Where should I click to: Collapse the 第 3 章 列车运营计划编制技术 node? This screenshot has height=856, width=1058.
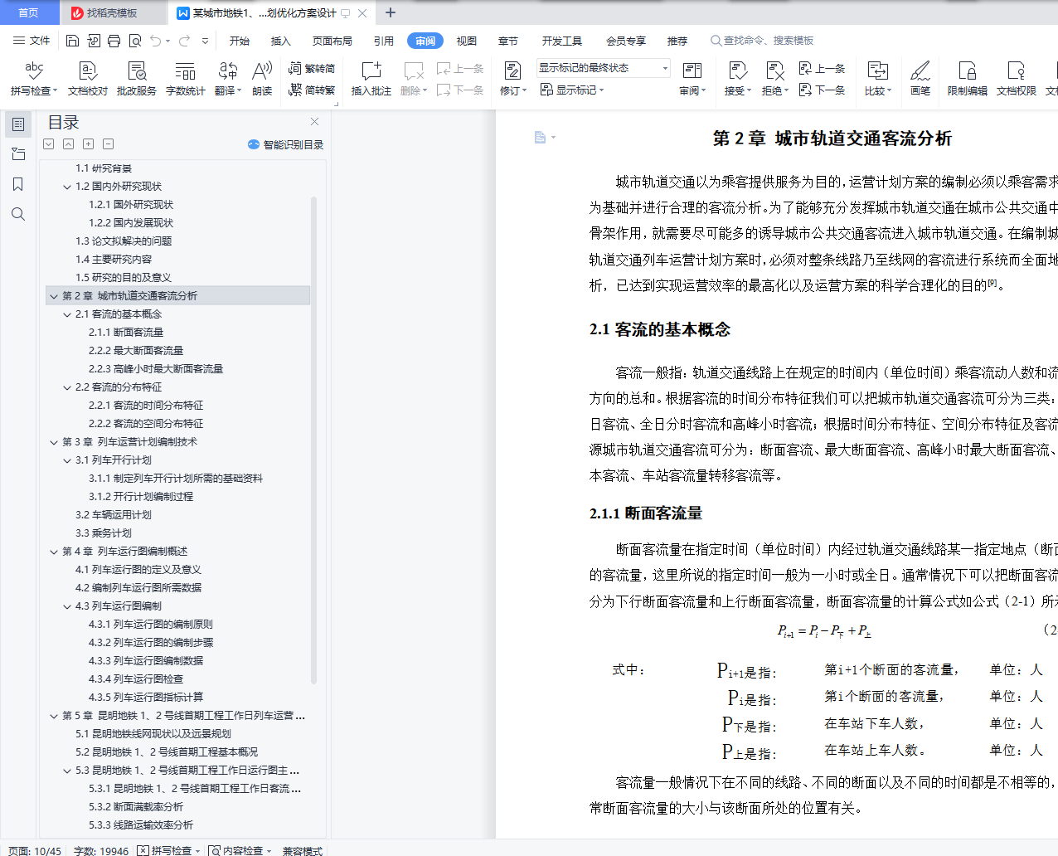click(54, 442)
